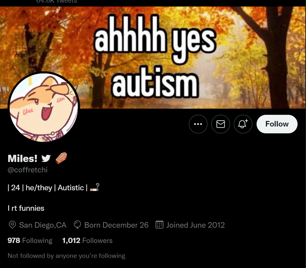Screen dimensions: 306x268
Task: Select the @coffretchi handle text
Action: (x=28, y=170)
